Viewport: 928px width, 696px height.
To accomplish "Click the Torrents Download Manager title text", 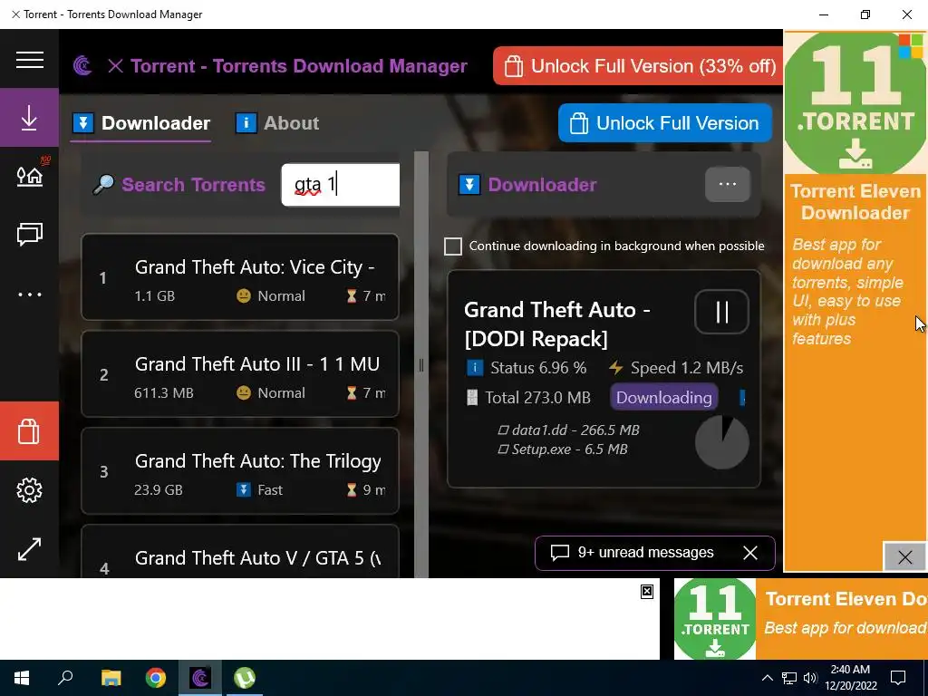I will [x=298, y=65].
